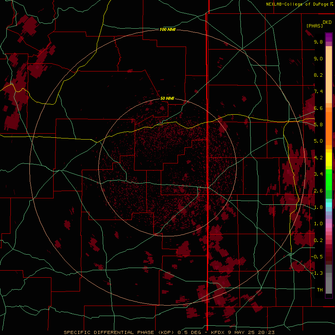The width and height of the screenshot is (335, 335).
Task: Pick the yellow band of the color bar
Action: click(329, 159)
